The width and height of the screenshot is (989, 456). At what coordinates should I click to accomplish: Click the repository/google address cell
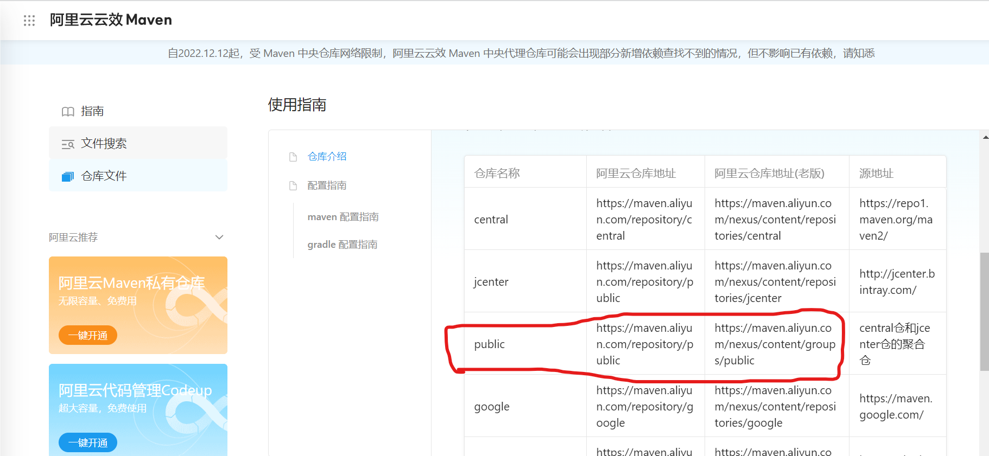[644, 407]
